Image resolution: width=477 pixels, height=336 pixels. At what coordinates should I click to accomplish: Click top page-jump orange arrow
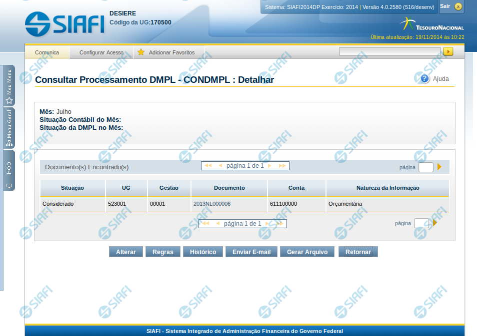(439, 167)
